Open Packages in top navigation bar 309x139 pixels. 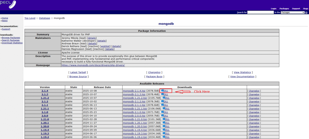coord(284,8)
